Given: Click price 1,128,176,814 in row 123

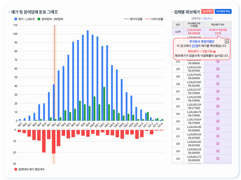Looking at the screenshot, I should pos(194,119).
